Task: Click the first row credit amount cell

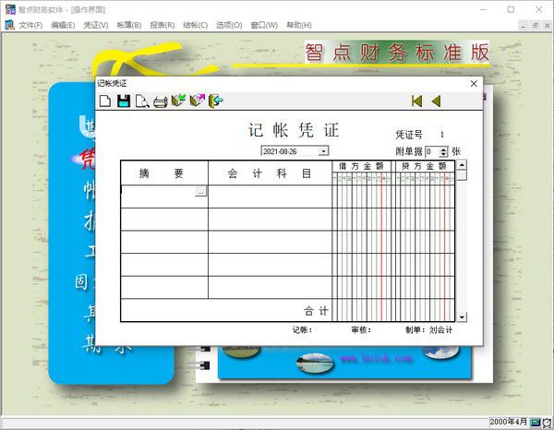Action: point(425,197)
